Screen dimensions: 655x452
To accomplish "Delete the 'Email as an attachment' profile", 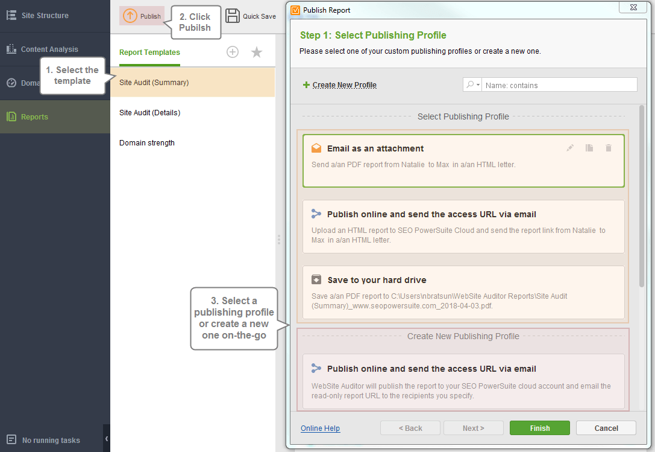I will tap(609, 148).
